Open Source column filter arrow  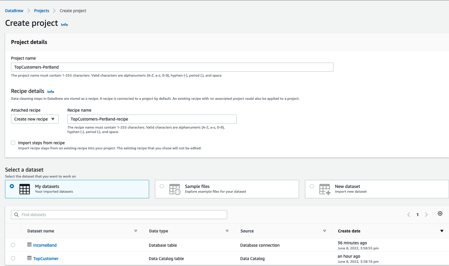[325, 231]
